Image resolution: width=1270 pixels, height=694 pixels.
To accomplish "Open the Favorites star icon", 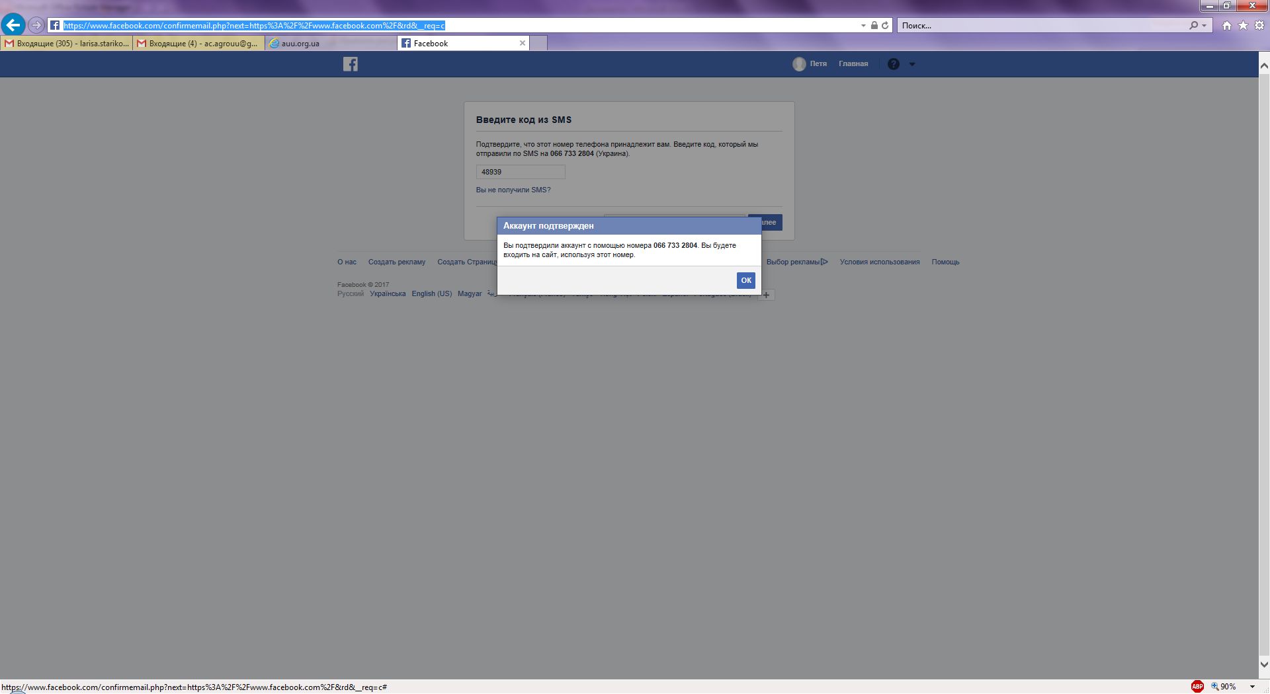I will tap(1243, 25).
